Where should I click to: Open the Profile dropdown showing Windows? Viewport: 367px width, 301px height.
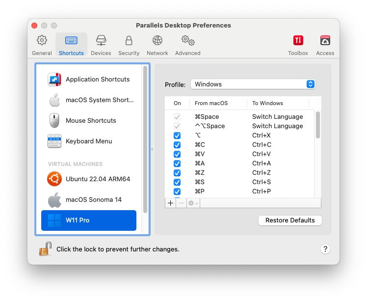(253, 84)
